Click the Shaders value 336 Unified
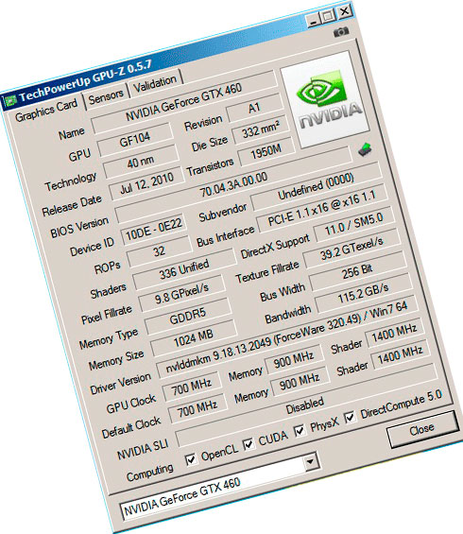Viewport: 463px width, 534px height. [184, 269]
